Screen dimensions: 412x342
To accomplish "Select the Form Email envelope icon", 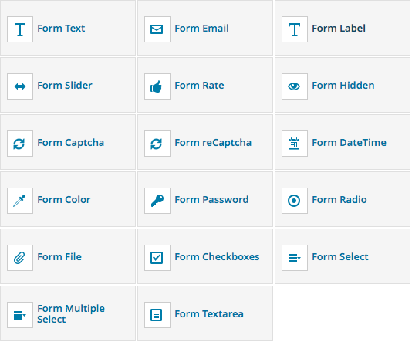I will (157, 29).
